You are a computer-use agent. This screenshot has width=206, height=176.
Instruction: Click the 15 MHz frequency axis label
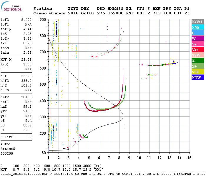(x=189, y=158)
